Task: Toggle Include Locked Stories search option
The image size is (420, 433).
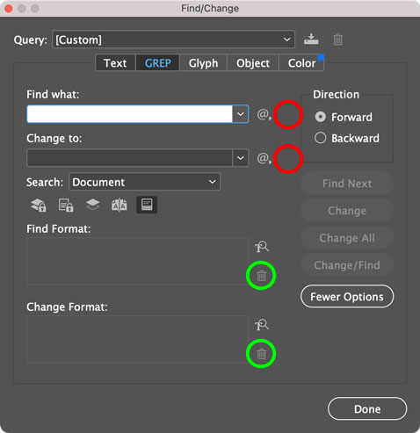Action: click(x=66, y=205)
